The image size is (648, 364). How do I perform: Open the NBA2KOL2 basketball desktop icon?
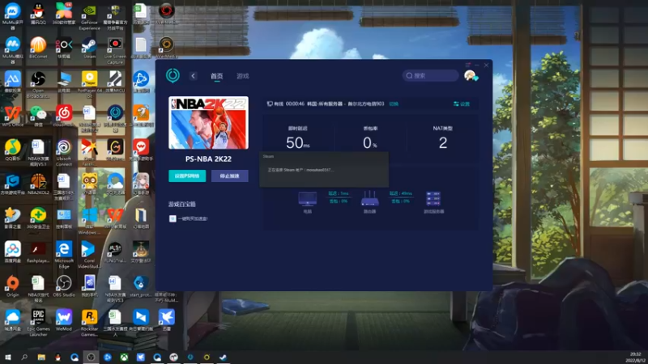click(x=38, y=184)
